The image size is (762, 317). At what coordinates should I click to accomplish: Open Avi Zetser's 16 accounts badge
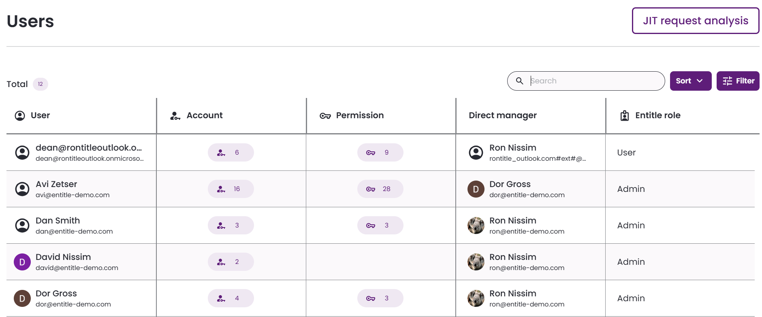tap(231, 189)
